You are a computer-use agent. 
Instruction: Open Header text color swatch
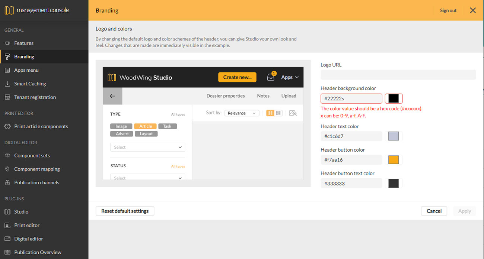pos(394,136)
